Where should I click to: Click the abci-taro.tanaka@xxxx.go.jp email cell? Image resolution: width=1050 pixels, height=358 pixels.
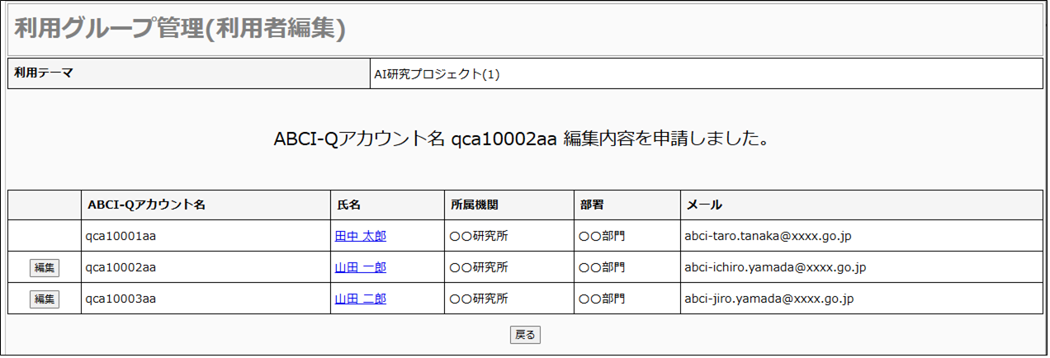768,236
